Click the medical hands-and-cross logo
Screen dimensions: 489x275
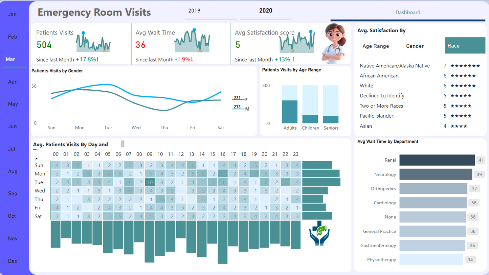[319, 233]
